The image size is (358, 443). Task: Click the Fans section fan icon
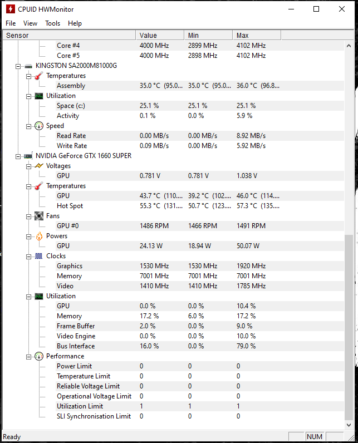[39, 216]
